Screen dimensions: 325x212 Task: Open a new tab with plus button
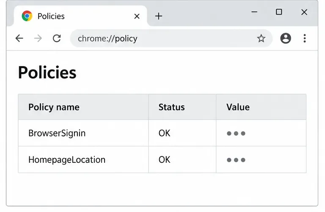pyautogui.click(x=159, y=16)
